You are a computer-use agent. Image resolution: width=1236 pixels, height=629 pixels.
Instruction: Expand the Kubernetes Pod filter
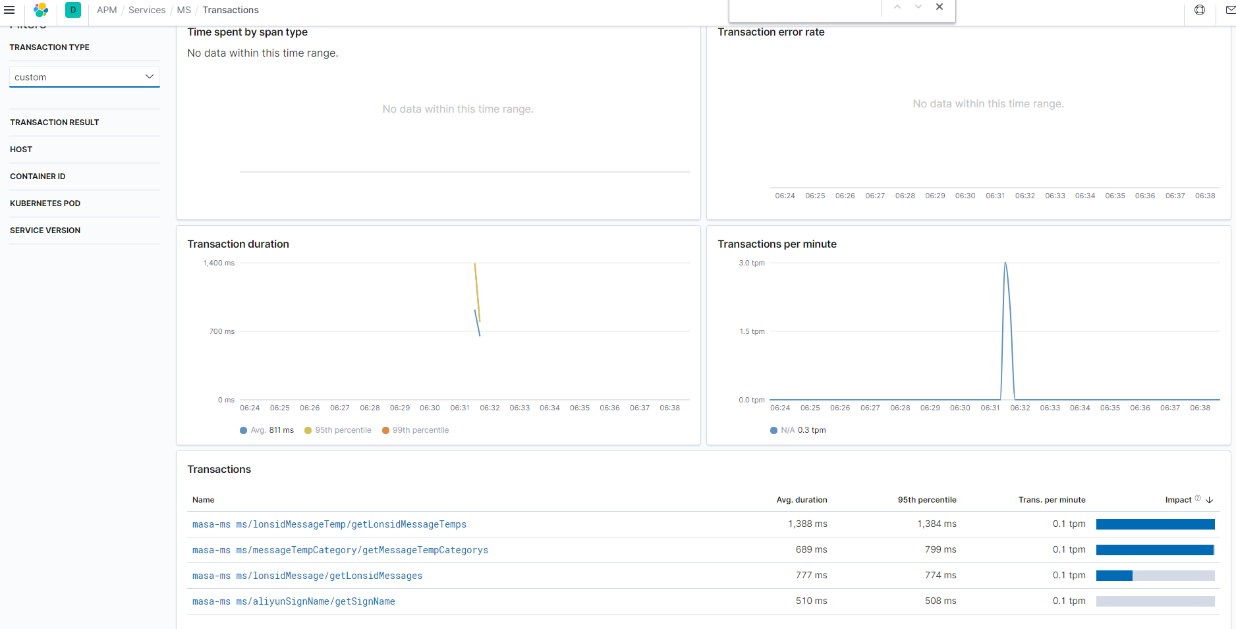click(84, 204)
